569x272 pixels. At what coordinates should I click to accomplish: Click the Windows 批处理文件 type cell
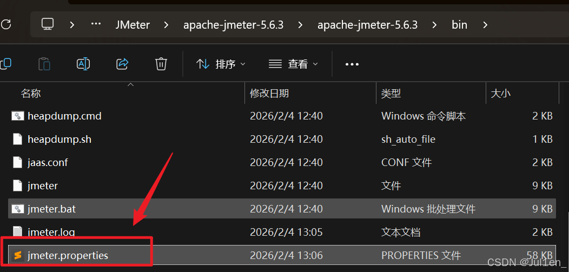428,209
